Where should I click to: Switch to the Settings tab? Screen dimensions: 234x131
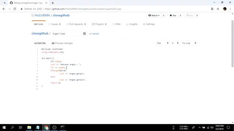click(x=149, y=24)
